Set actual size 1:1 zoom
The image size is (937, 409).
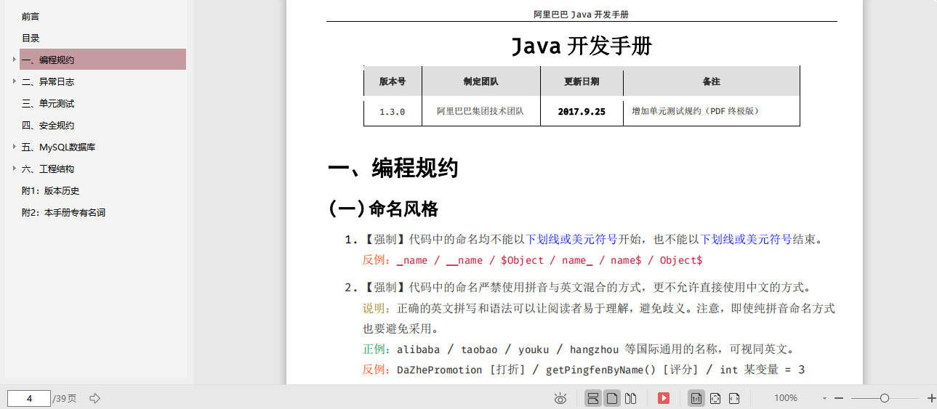tap(696, 398)
